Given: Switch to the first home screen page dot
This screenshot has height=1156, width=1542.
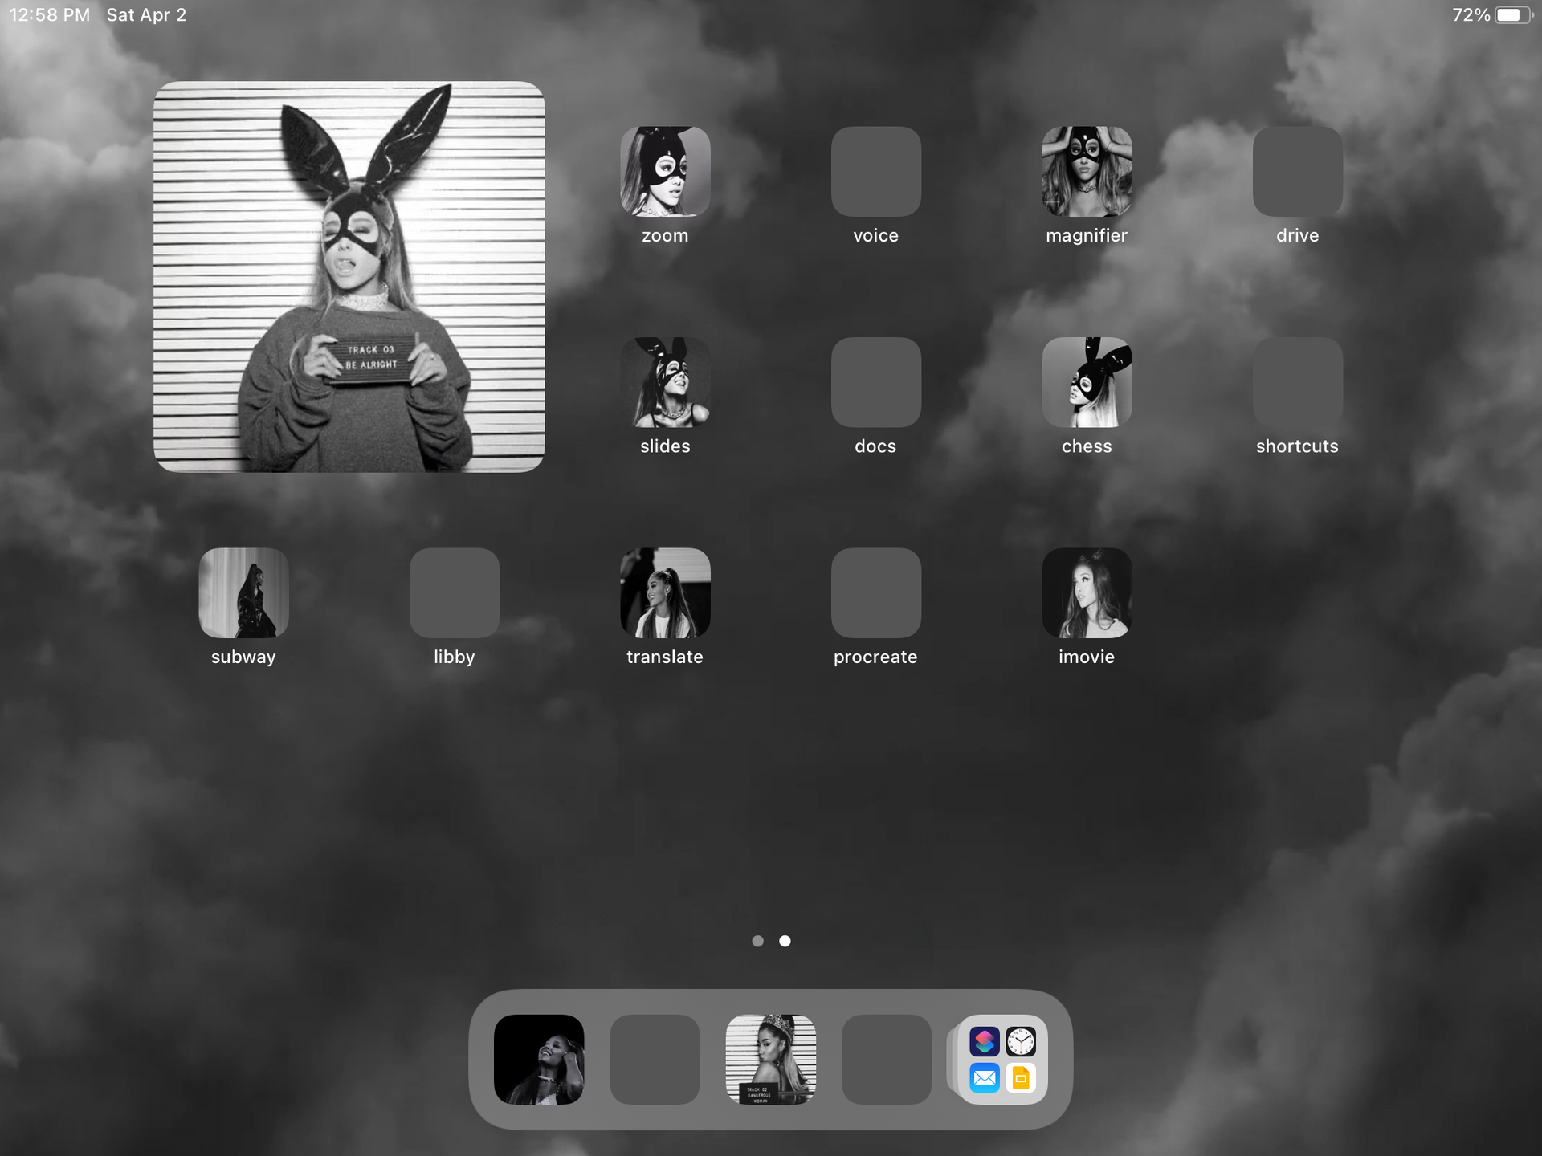Looking at the screenshot, I should (757, 941).
